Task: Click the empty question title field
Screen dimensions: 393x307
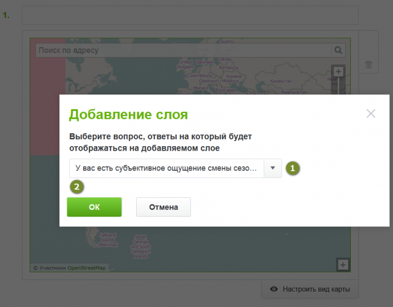Action: [190, 15]
